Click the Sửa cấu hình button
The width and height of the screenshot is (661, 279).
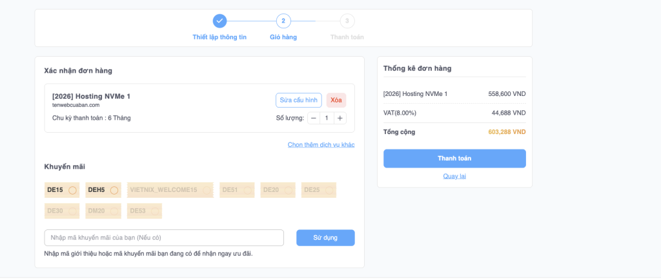coord(298,100)
